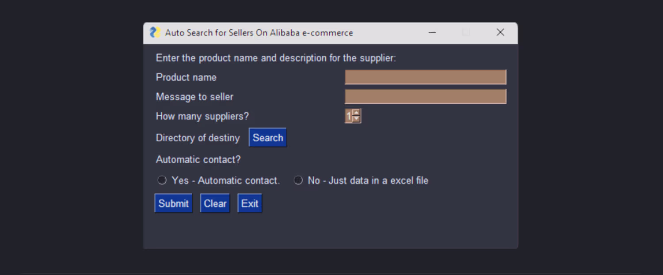Decrease supplier count with spinner down arrow
663x275 pixels.
tap(357, 119)
